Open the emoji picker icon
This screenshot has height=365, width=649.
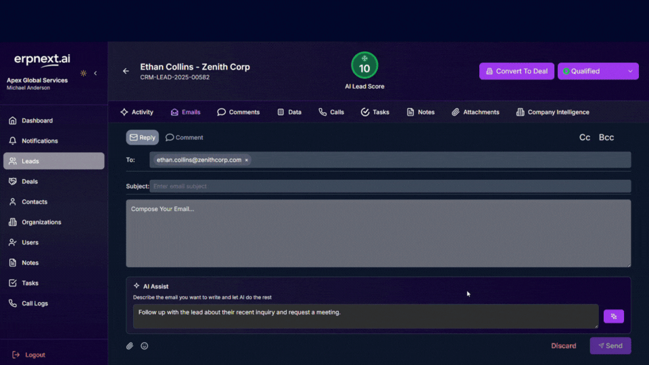pos(145,346)
